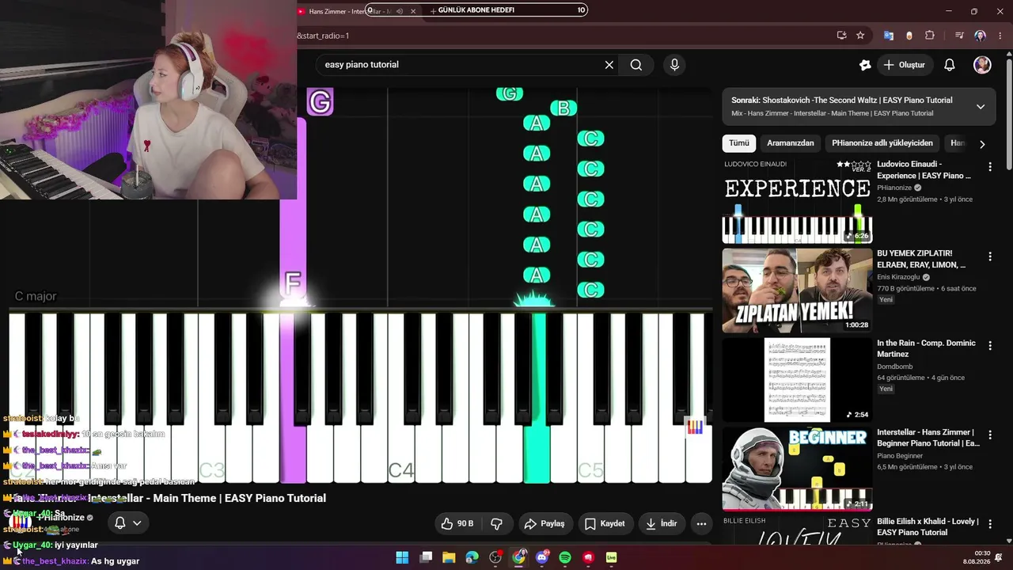
Task: Open Task View on the taskbar
Action: tap(426, 557)
